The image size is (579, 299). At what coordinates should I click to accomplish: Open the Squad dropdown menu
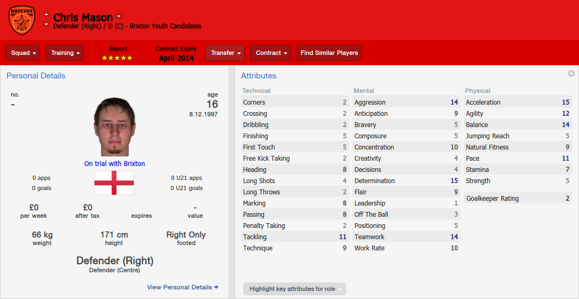coord(22,53)
